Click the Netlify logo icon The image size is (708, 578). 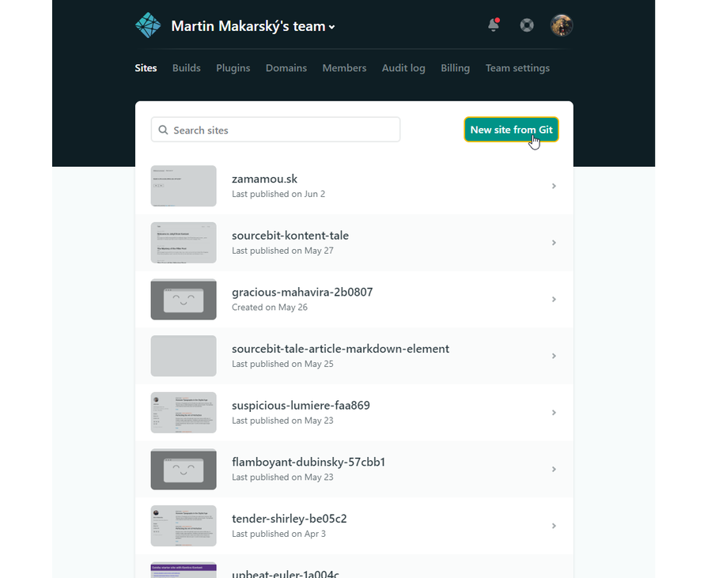click(x=148, y=25)
